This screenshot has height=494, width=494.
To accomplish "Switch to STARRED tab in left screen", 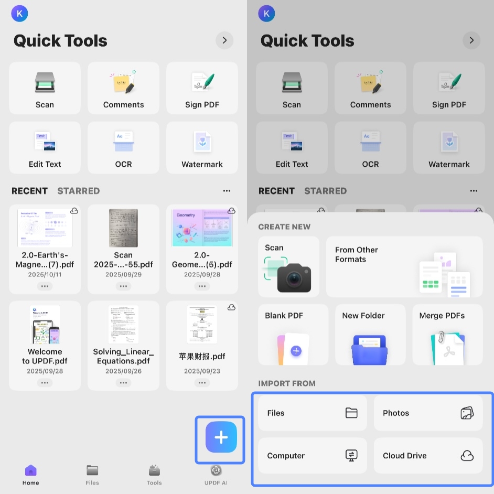I will [79, 191].
